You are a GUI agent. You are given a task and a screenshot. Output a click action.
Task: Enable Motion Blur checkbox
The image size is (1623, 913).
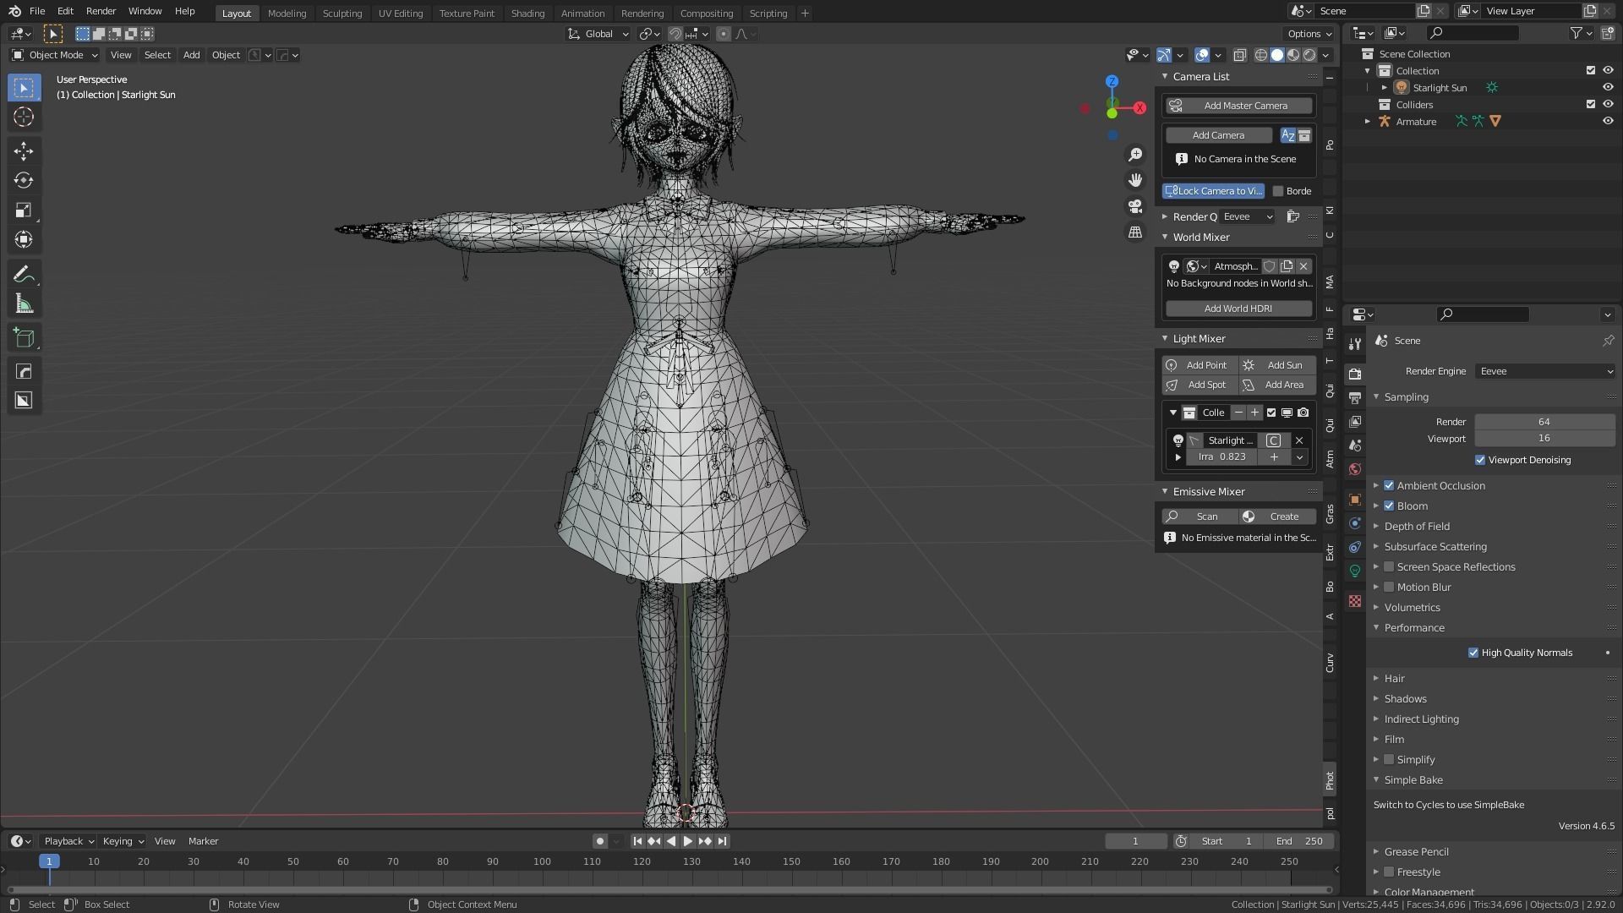pos(1389,587)
